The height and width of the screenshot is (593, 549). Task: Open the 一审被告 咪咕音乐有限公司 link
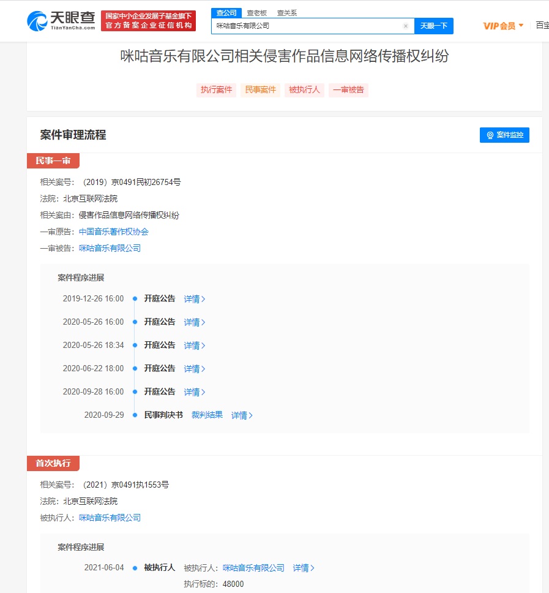110,249
